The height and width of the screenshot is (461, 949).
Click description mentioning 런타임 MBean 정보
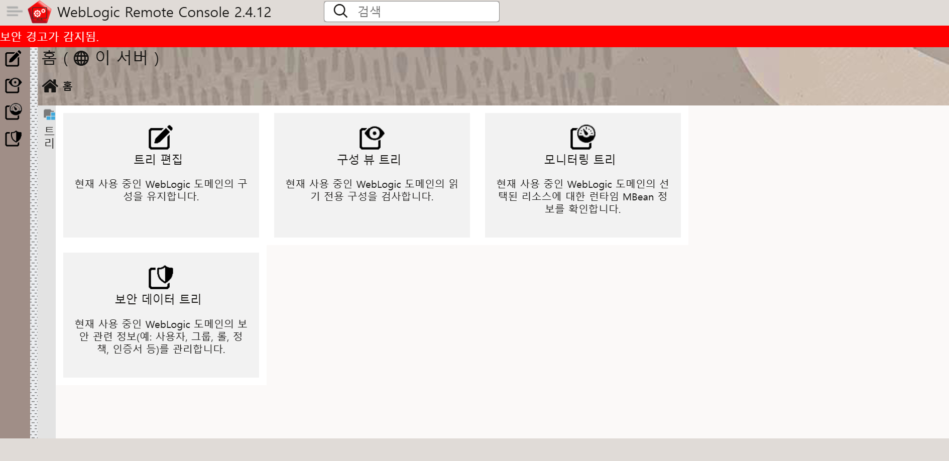click(583, 196)
